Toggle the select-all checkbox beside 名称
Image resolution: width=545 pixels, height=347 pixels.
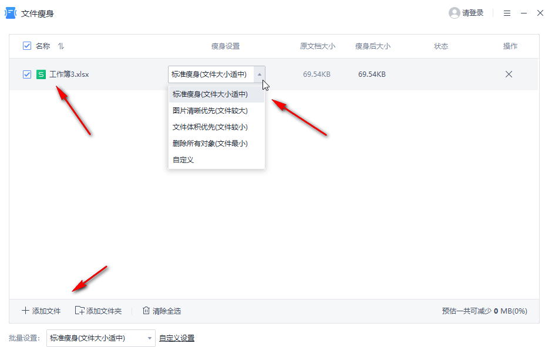coord(26,46)
